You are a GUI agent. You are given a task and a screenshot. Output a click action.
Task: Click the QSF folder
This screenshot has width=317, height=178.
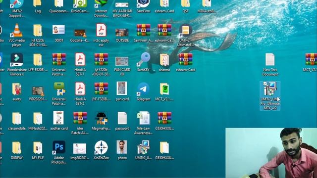coord(185,3)
